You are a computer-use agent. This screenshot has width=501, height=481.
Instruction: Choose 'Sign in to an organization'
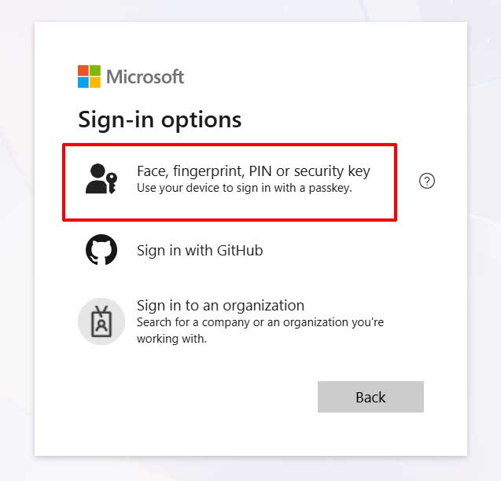pos(220,305)
